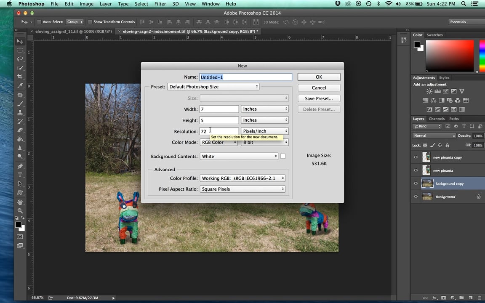The height and width of the screenshot is (303, 485).
Task: Open the Essentials workspace switcher
Action: [x=466, y=22]
